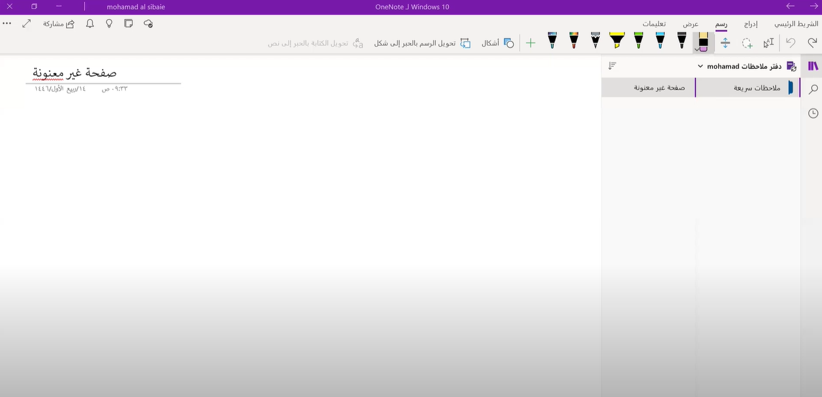Open the page sort options

(x=613, y=66)
